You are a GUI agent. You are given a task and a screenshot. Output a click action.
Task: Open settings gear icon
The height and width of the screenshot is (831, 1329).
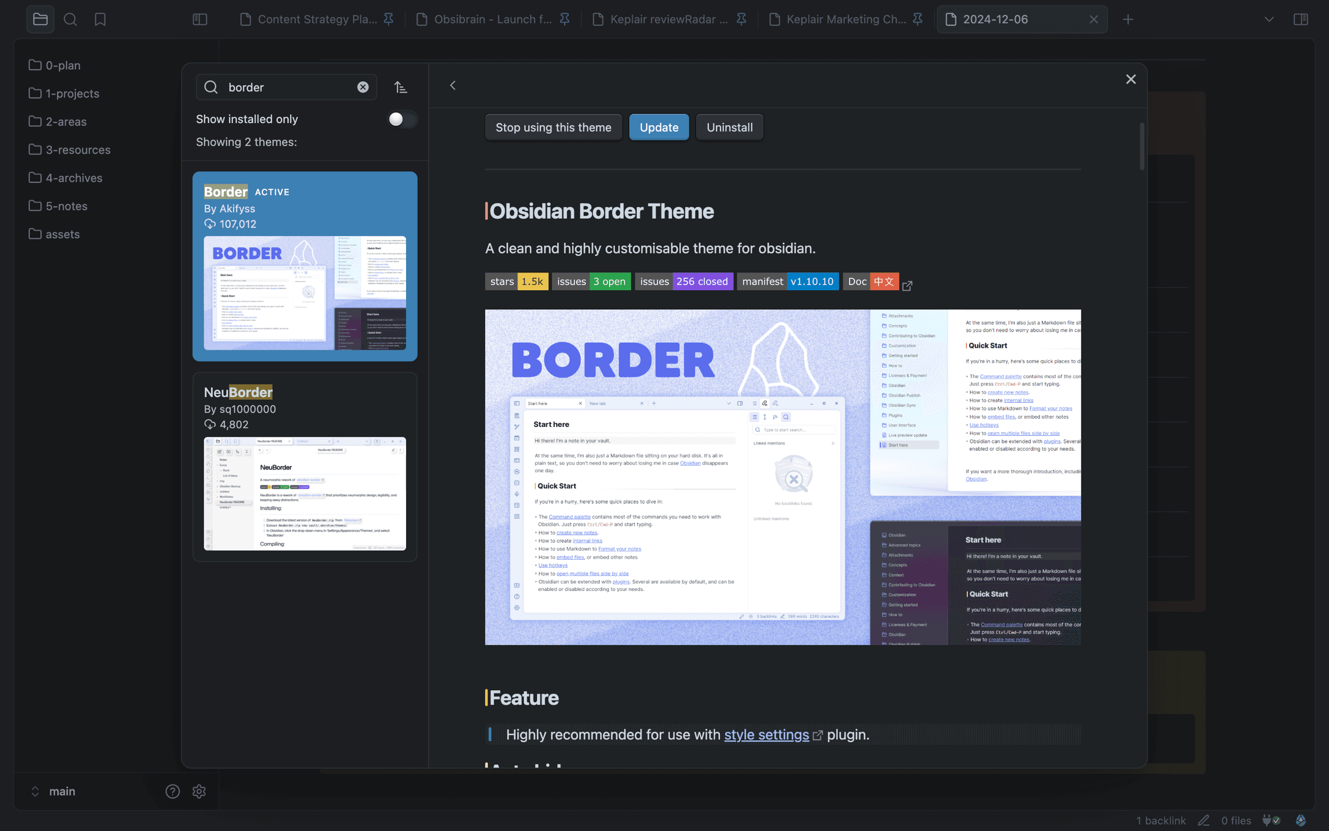click(x=199, y=791)
